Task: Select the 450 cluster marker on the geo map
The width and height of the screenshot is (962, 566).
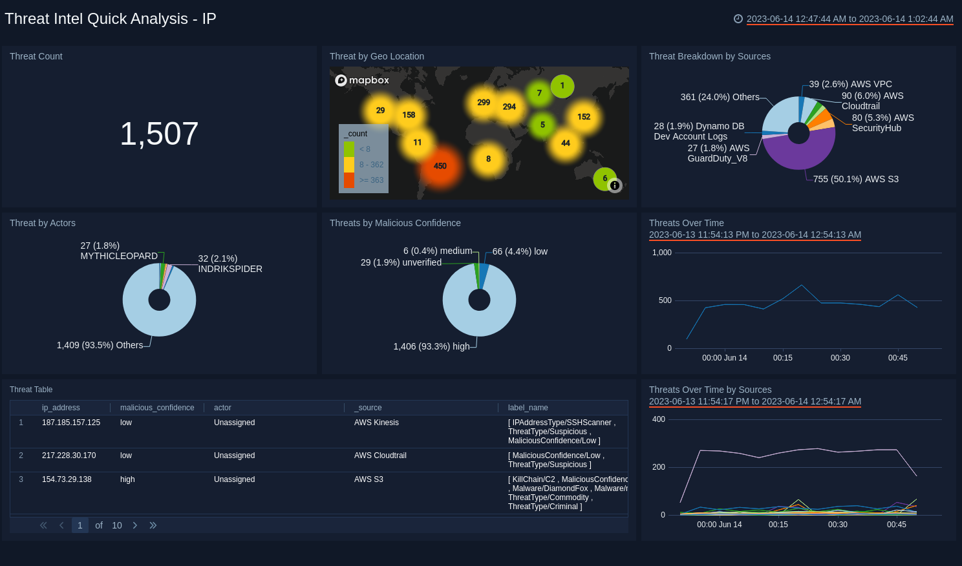Action: [441, 166]
